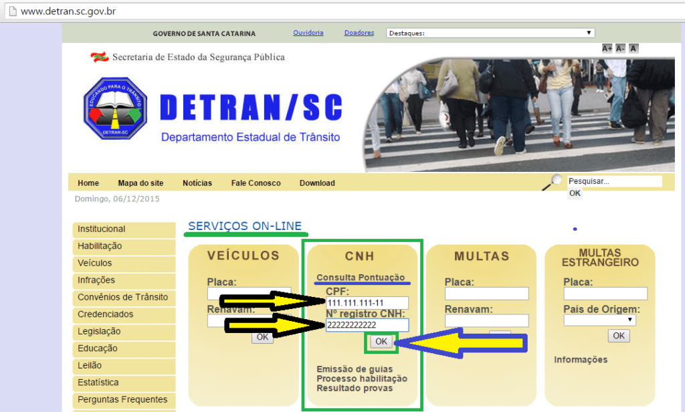The height and width of the screenshot is (412, 685).
Task: Go to Home menu item
Action: (x=88, y=183)
